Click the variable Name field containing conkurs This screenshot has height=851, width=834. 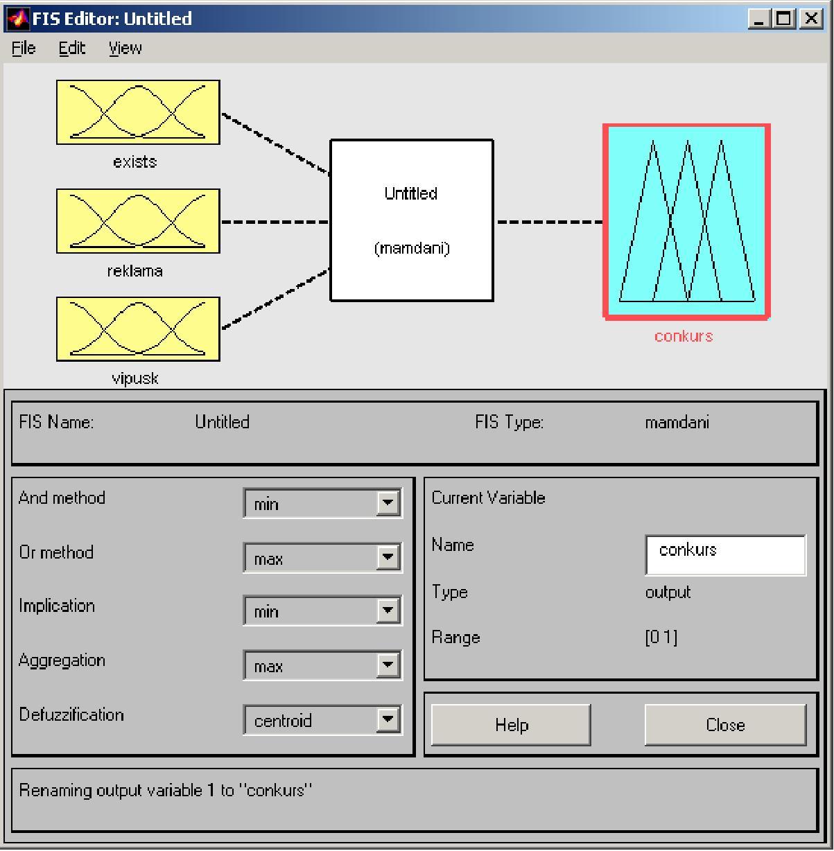(725, 554)
